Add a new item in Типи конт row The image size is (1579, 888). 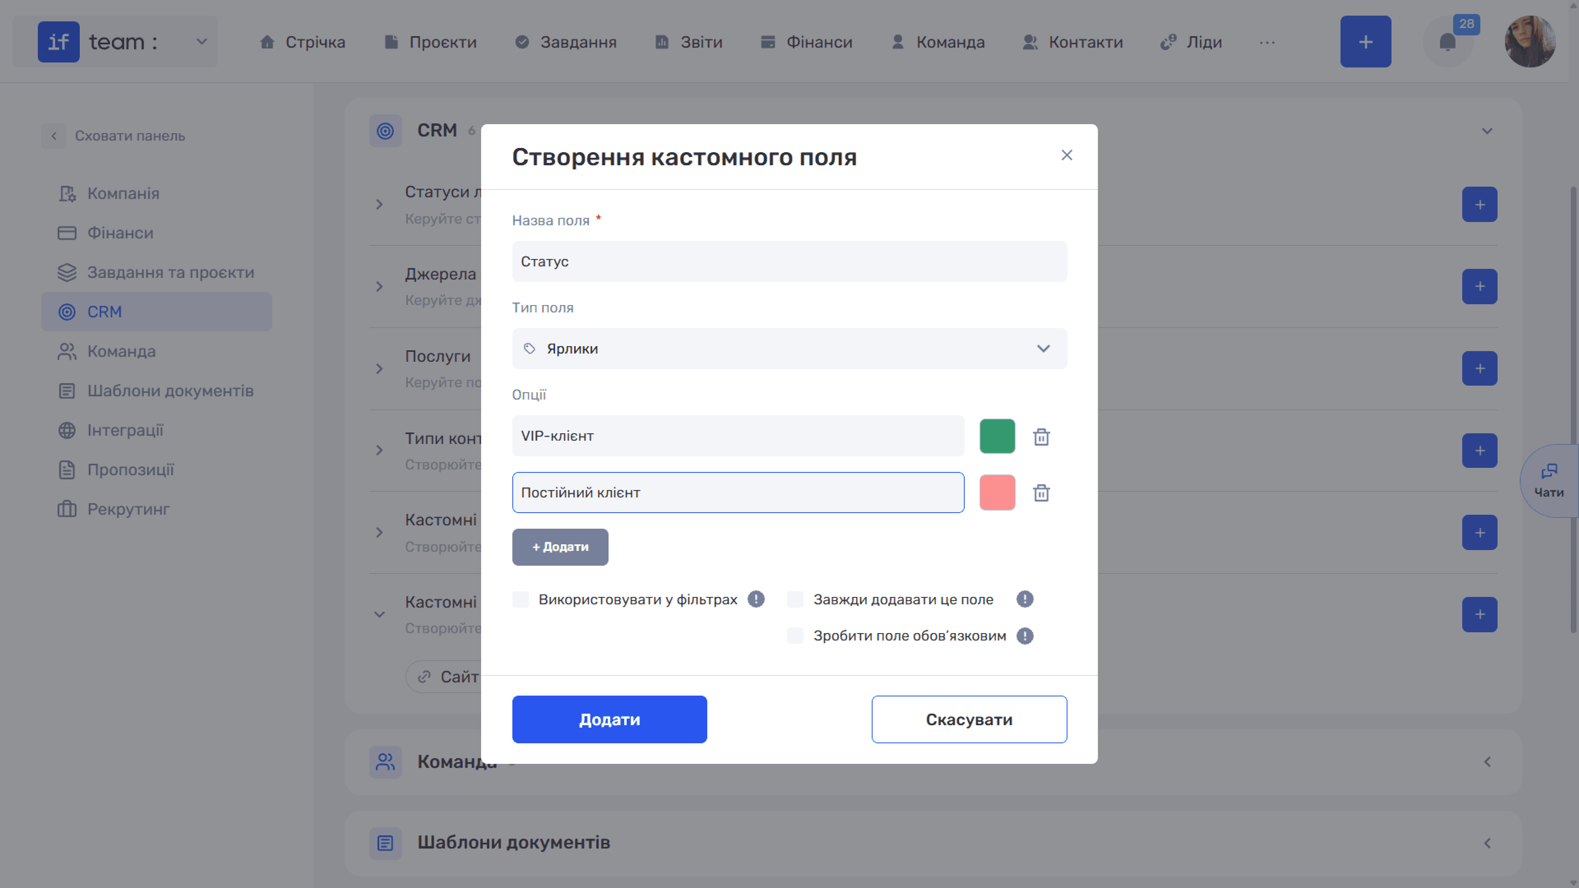tap(1480, 451)
